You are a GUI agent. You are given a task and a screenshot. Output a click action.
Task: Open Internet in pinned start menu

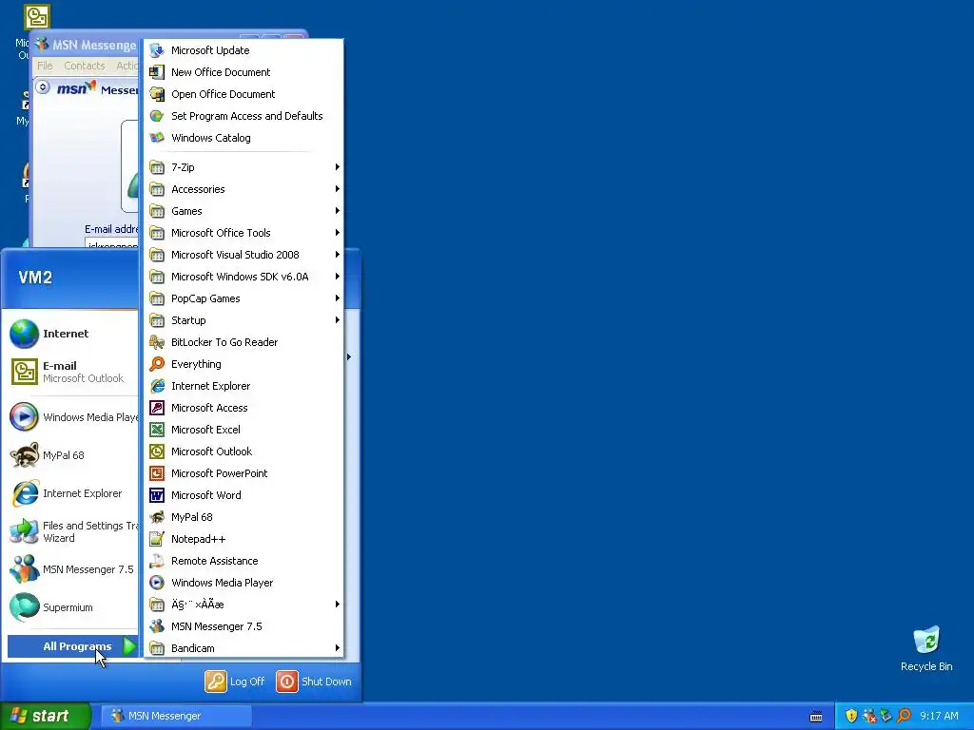pyautogui.click(x=72, y=334)
